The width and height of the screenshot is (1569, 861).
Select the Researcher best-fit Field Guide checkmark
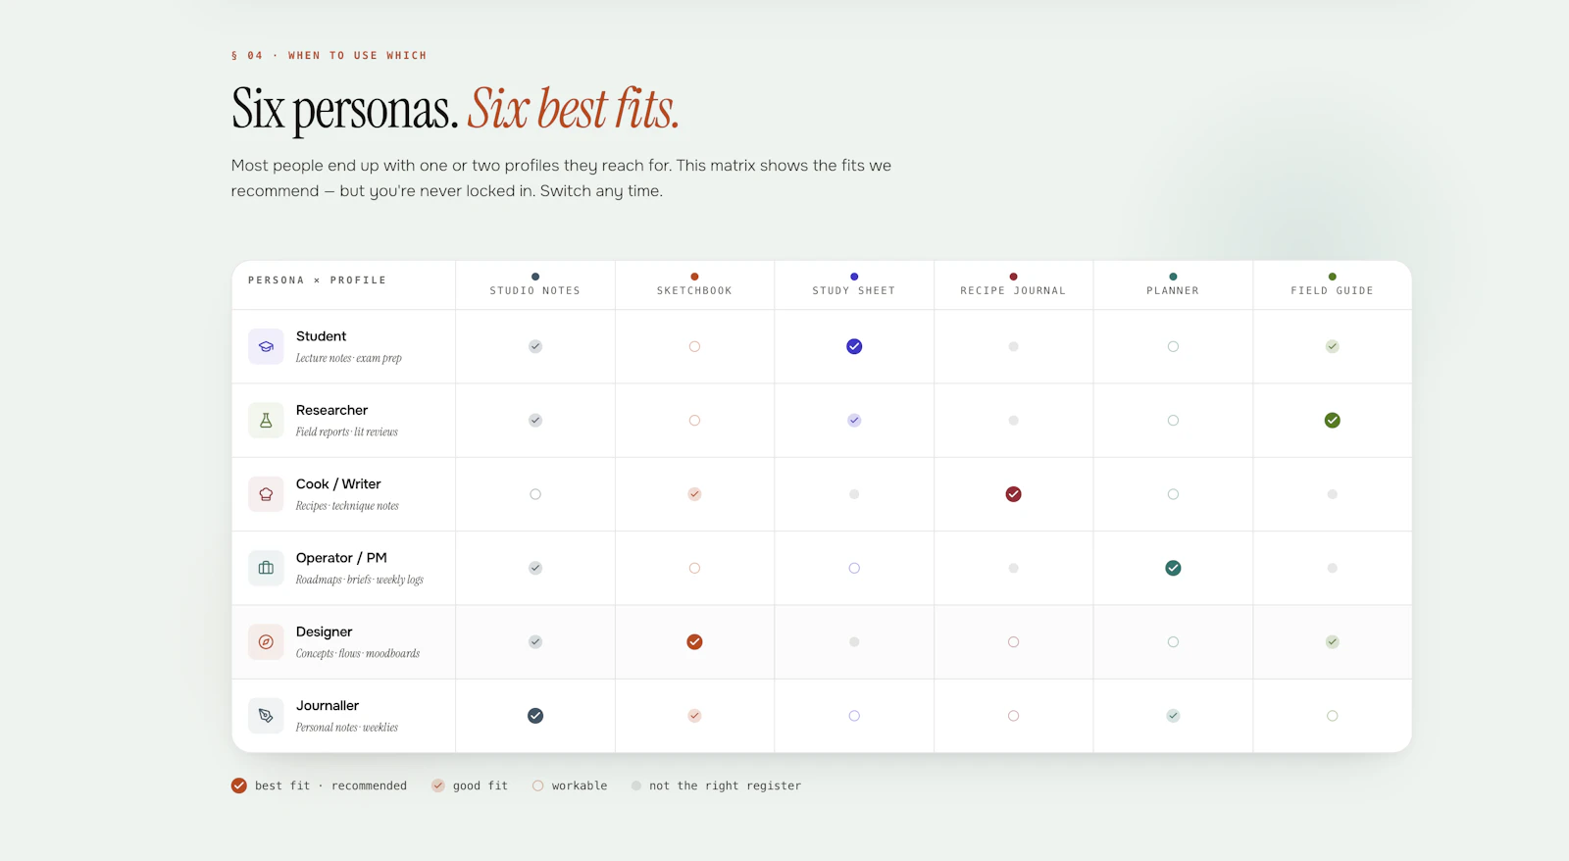click(x=1332, y=420)
